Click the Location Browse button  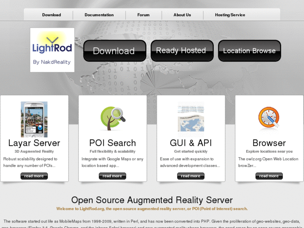(249, 51)
